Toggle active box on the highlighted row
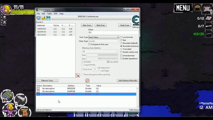This screenshot has width=213, height=120. 38,94
